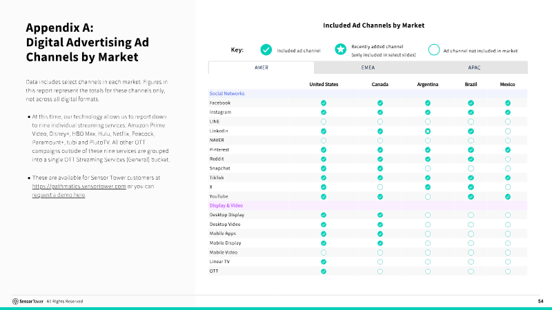Viewport: 552px width, 310px height.
Task: Click the Linear TV empty circle under Canada
Action: tap(380, 262)
